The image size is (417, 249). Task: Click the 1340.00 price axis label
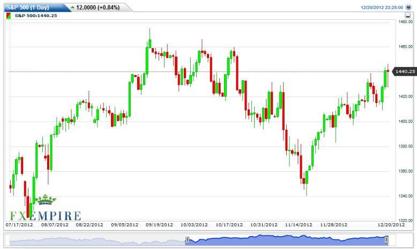pos(406,196)
